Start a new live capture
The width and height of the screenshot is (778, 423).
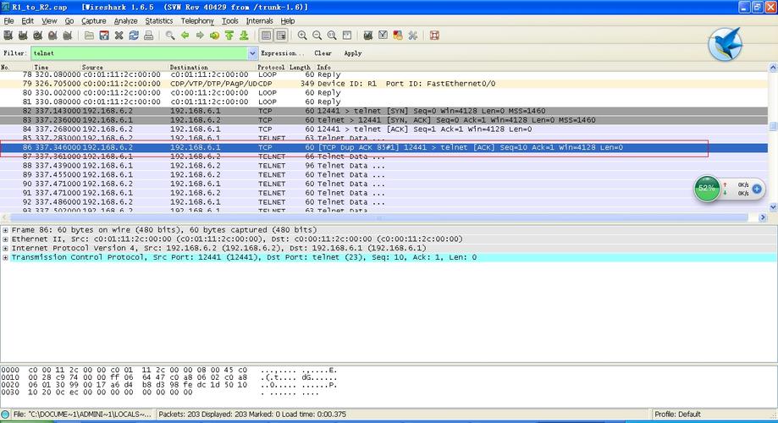click(x=38, y=36)
